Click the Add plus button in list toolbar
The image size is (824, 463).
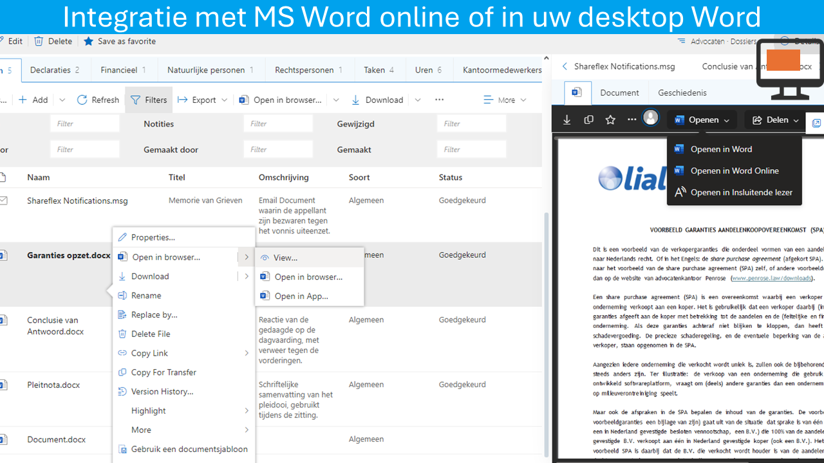(33, 100)
